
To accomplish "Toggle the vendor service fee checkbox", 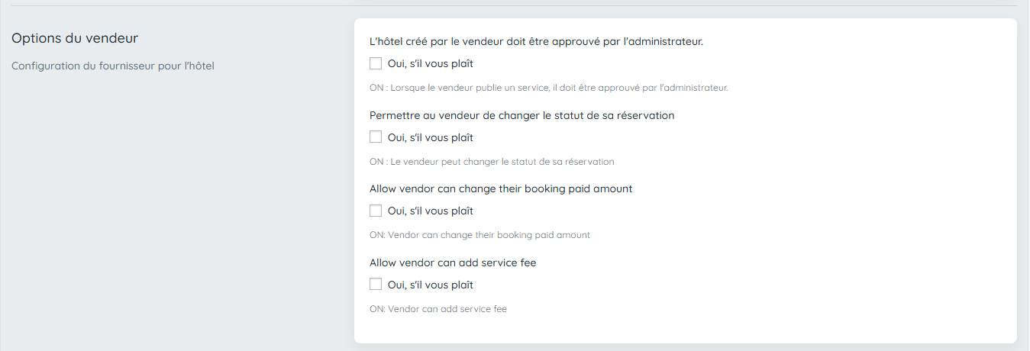I will coord(376,285).
